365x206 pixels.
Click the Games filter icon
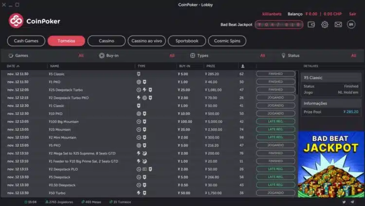click(x=11, y=56)
